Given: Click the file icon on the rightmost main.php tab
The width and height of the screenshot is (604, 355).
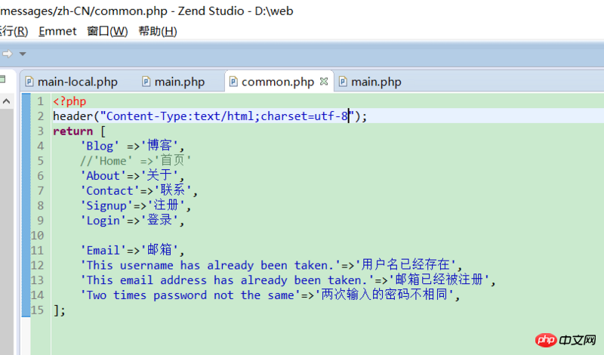Looking at the screenshot, I should [x=343, y=82].
